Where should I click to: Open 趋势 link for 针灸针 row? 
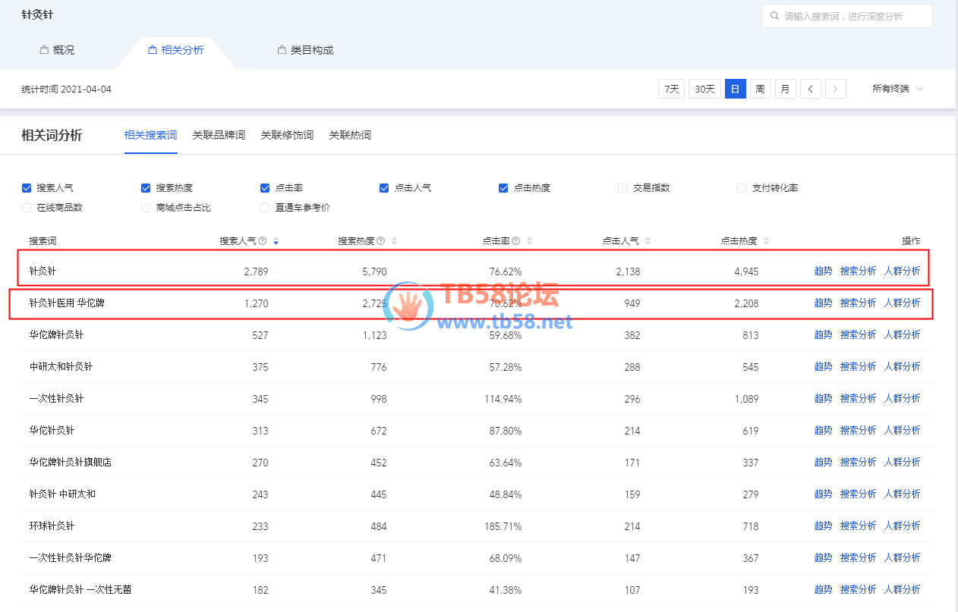(x=823, y=271)
